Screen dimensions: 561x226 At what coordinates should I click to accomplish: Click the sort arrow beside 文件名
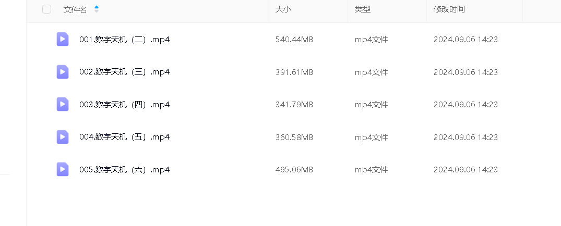pyautogui.click(x=97, y=9)
